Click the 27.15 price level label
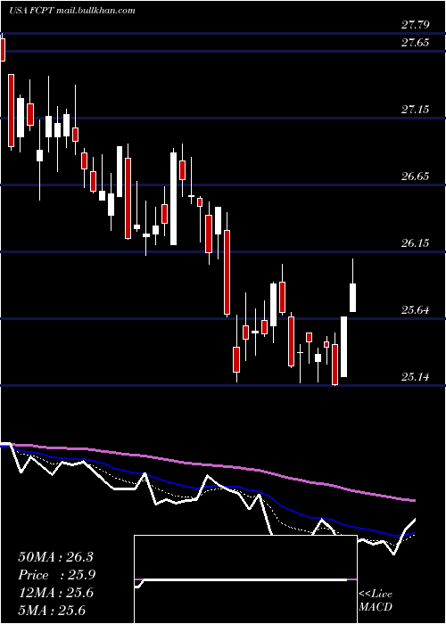The image size is (446, 624). (415, 110)
